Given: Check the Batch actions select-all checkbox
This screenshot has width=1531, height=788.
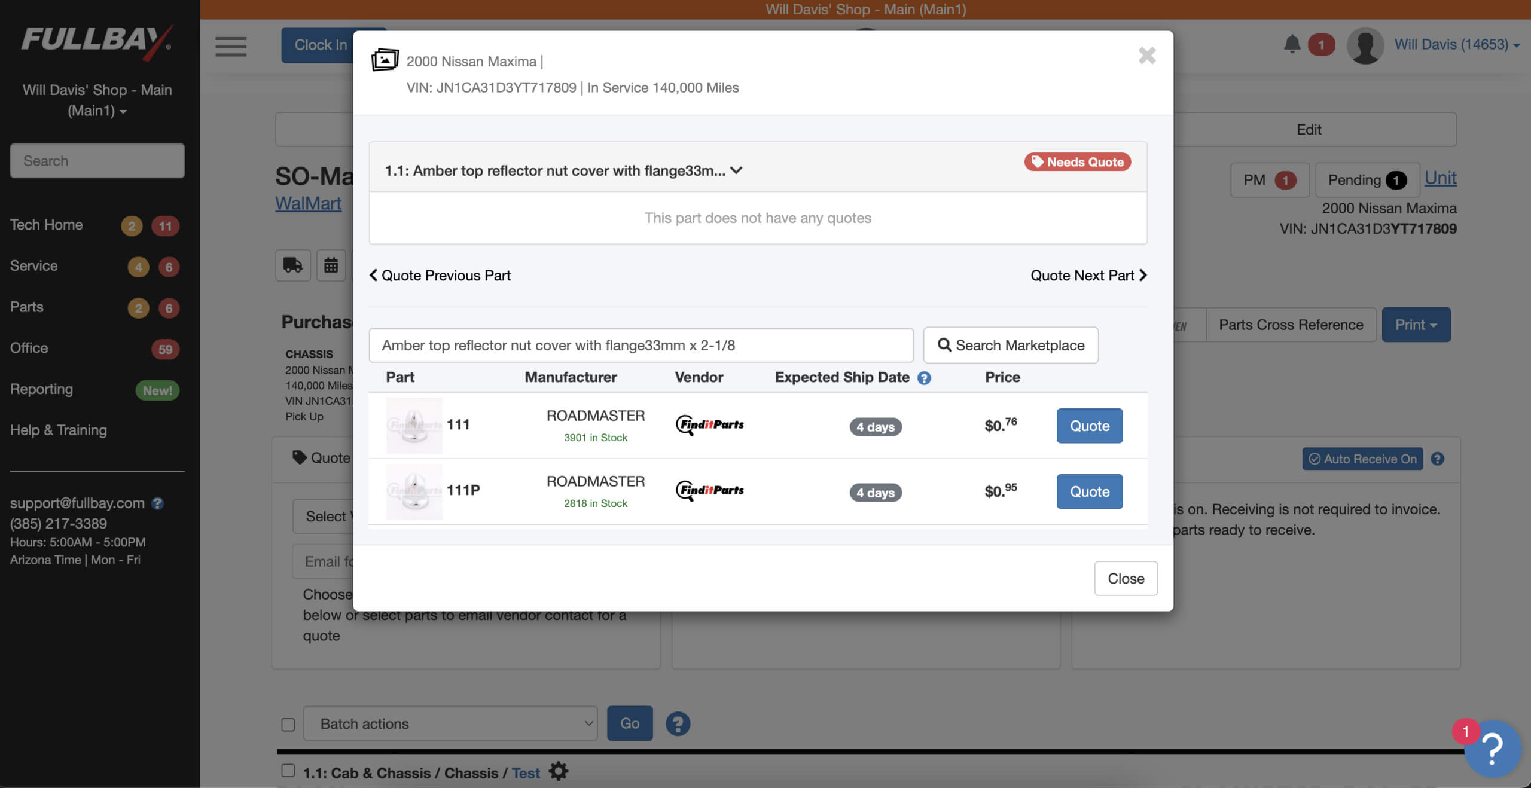Looking at the screenshot, I should pyautogui.click(x=288, y=723).
